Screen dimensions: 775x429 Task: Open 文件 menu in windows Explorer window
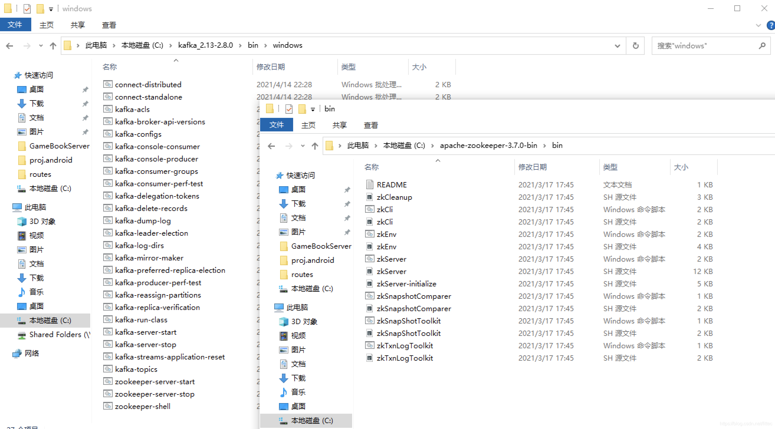[x=15, y=24]
